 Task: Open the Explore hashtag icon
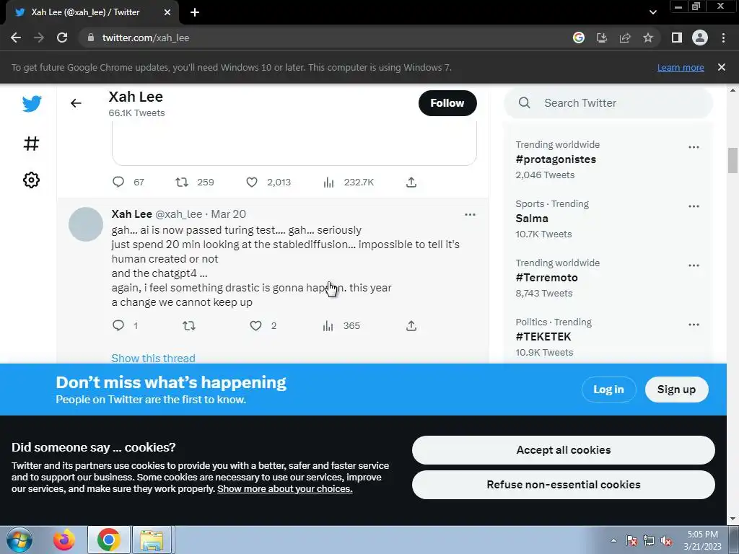32,144
